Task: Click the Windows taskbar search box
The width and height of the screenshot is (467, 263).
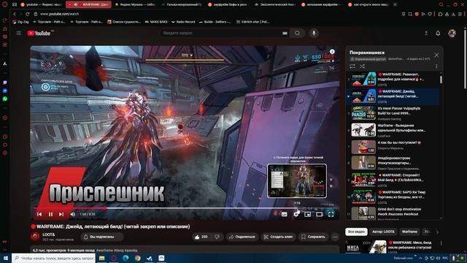Action: pyautogui.click(x=53, y=258)
